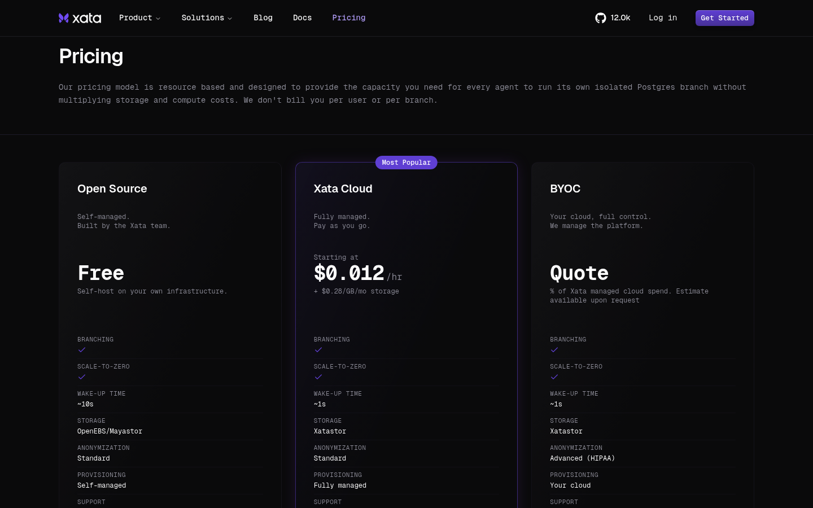The height and width of the screenshot is (508, 813).
Task: Click the Quote price text
Action: (579, 273)
